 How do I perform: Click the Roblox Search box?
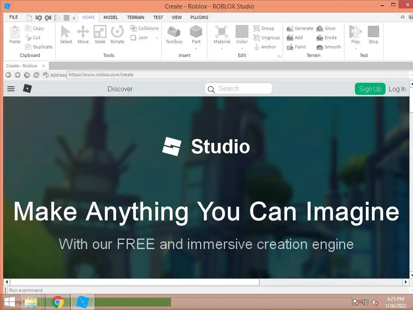(238, 88)
